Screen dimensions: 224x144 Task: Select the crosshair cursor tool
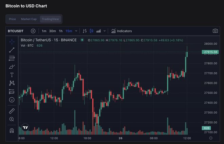click(12, 42)
